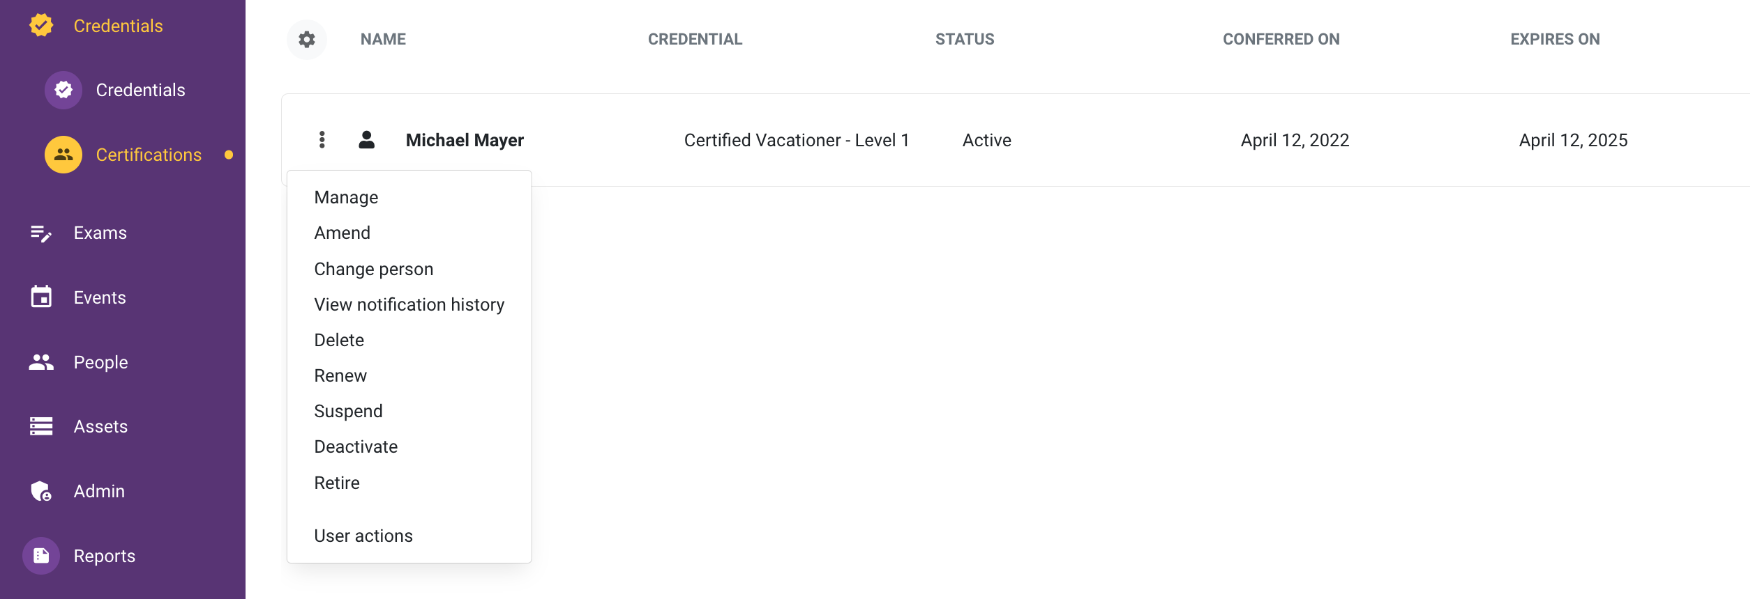Click the Reports icon in sidebar
Viewport: 1762px width, 599px height.
click(x=41, y=556)
